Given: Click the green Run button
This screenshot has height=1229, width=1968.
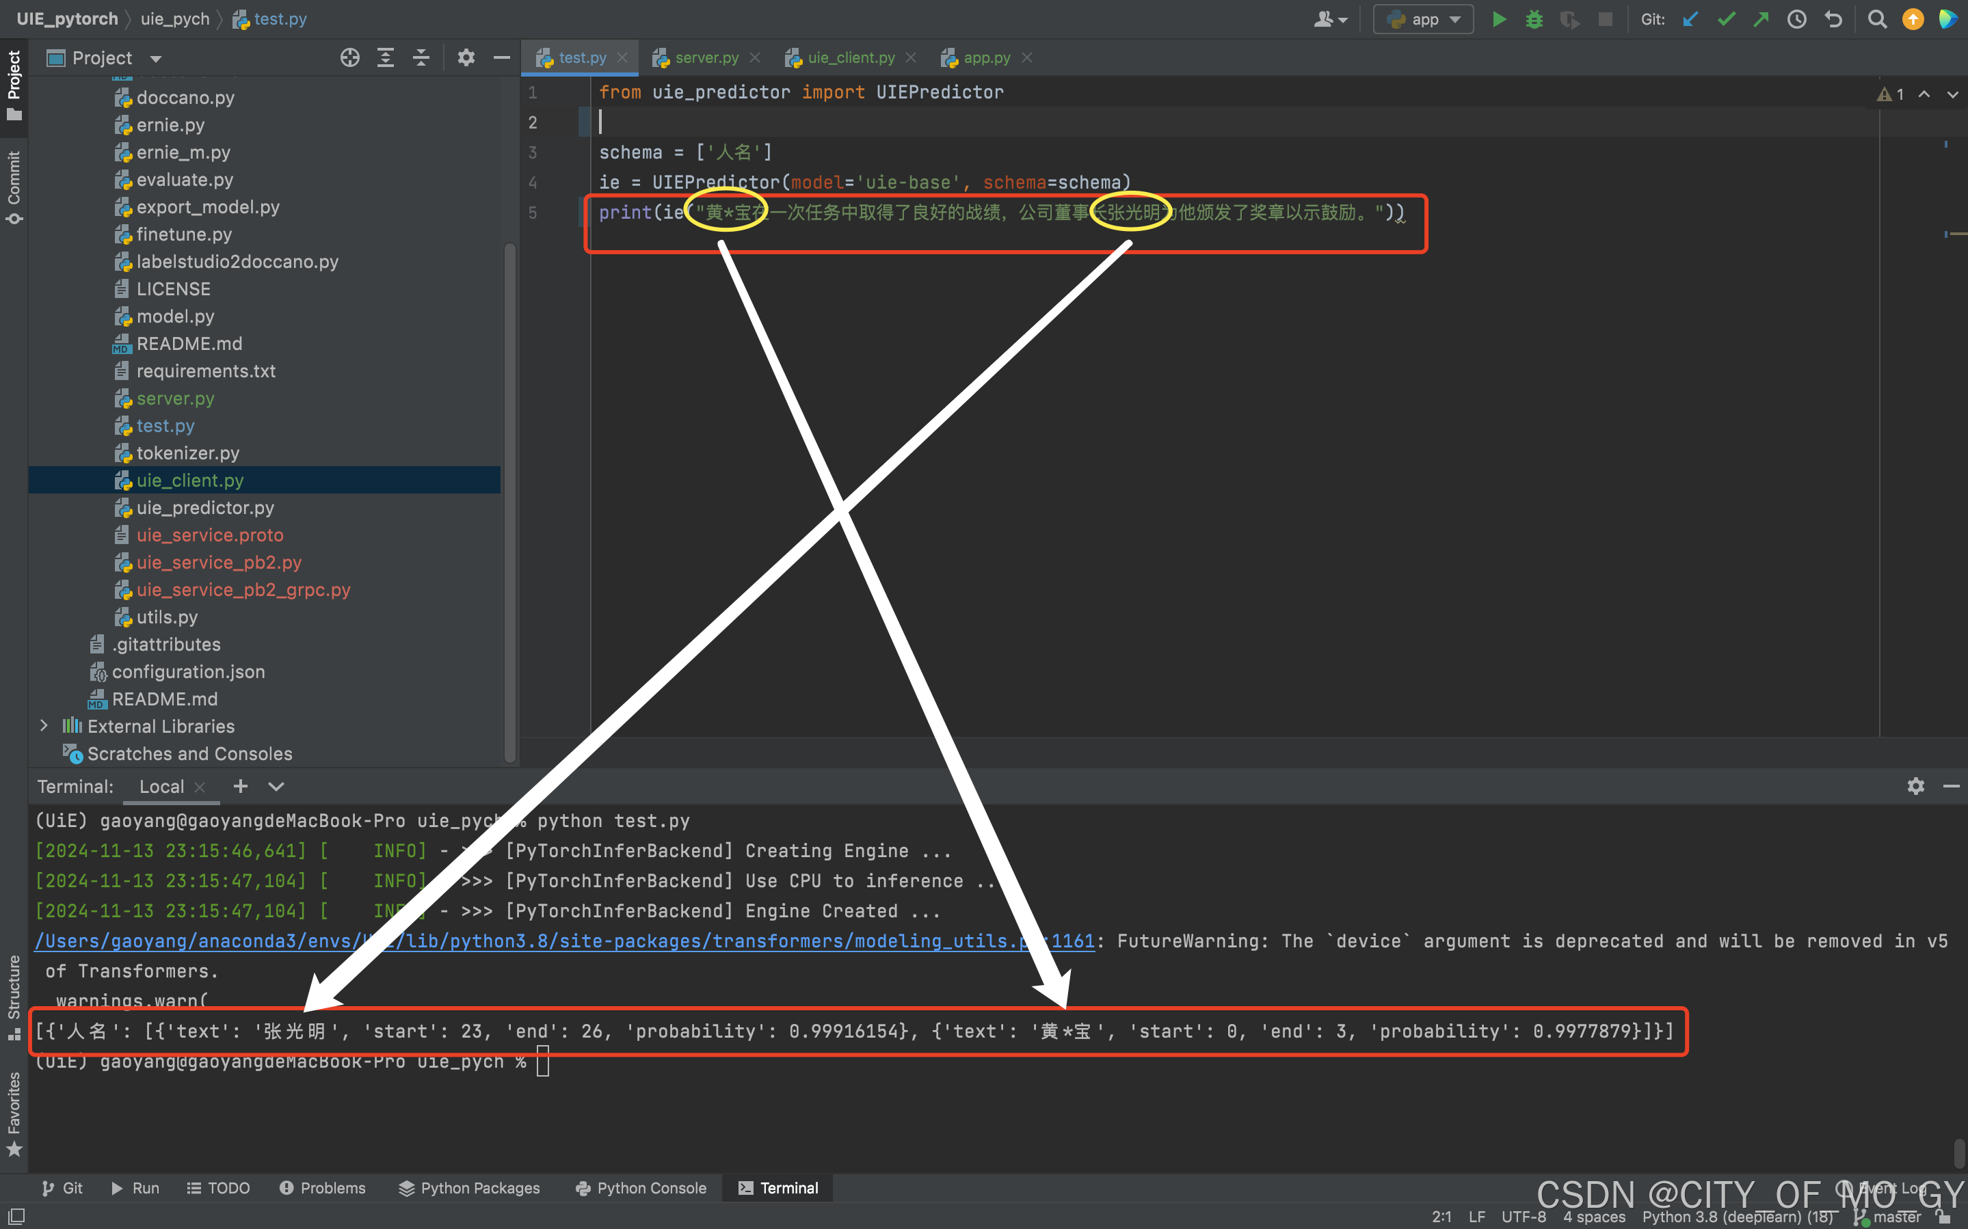Looking at the screenshot, I should point(1499,18).
